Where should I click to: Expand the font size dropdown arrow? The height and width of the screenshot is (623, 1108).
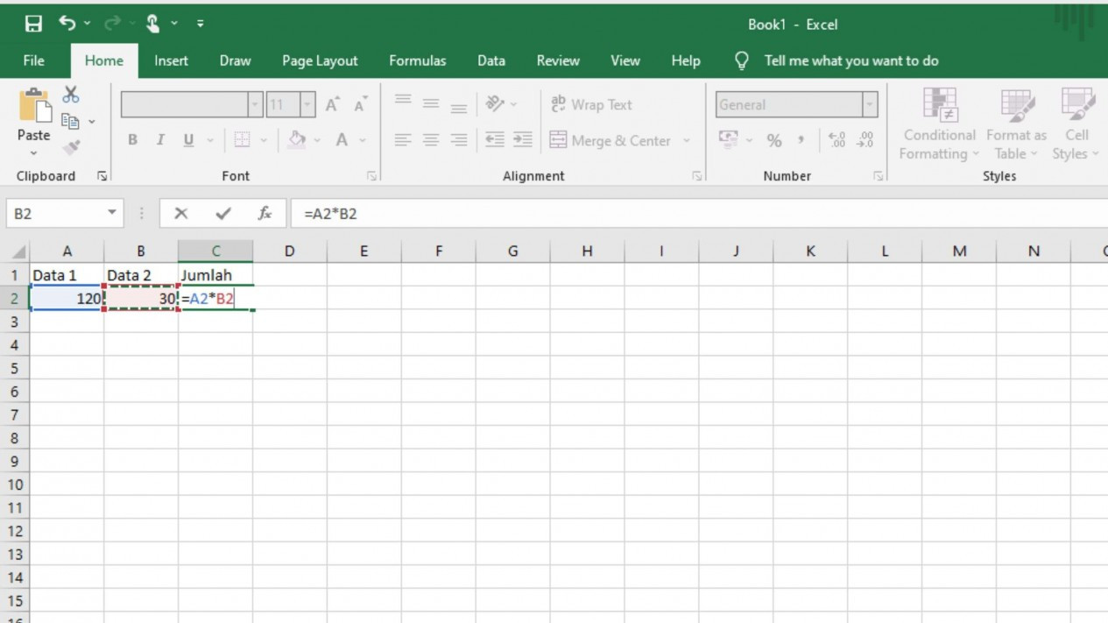tap(307, 105)
